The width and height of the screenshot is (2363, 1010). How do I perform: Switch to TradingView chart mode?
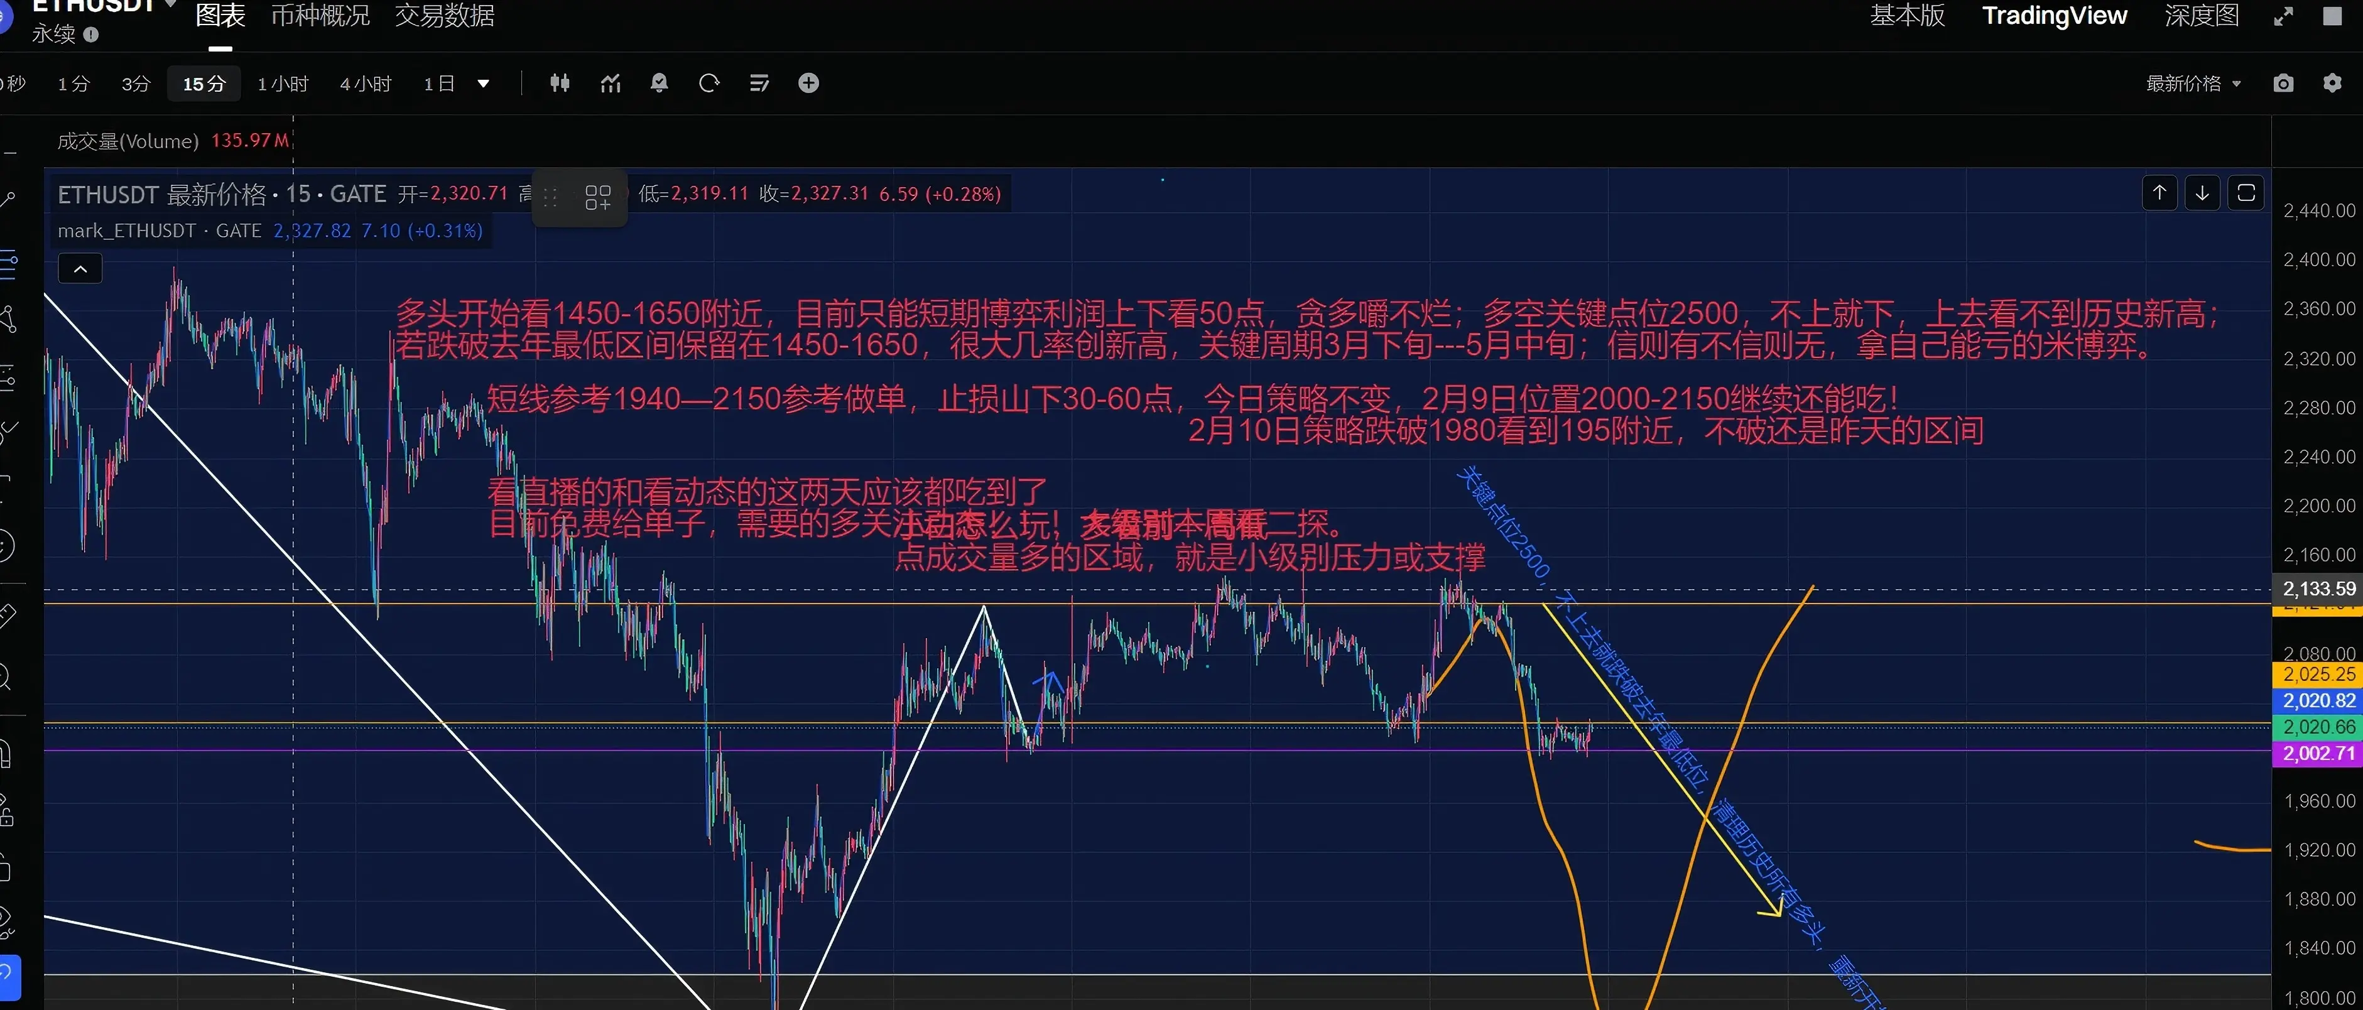coord(2054,16)
